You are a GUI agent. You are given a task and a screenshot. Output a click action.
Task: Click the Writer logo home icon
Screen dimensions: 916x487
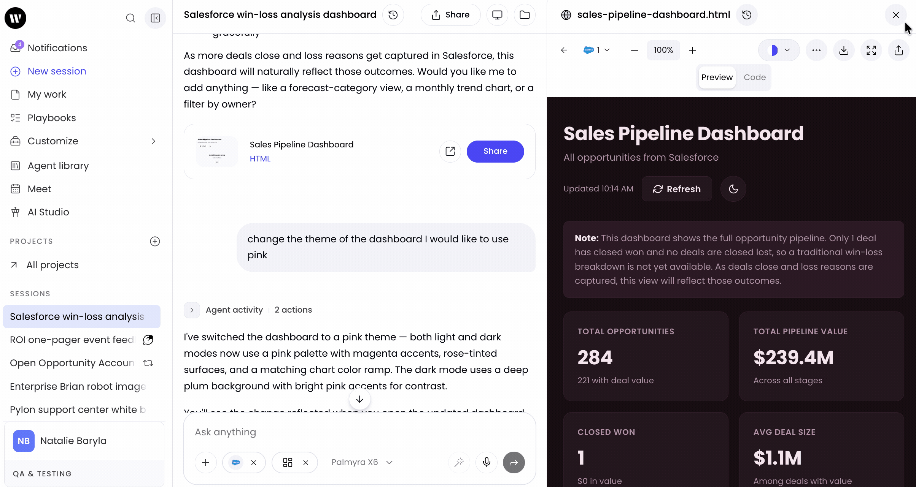pos(16,18)
